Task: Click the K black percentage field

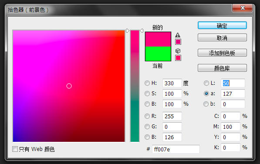Action: point(231,147)
